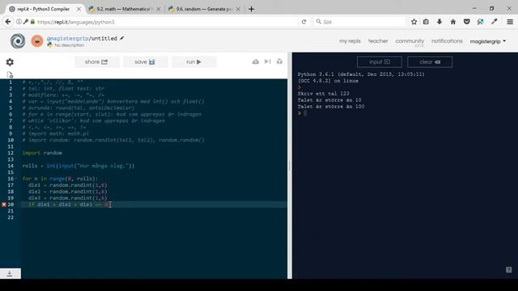Open the community nav link
The image size is (518, 291).
[410, 41]
